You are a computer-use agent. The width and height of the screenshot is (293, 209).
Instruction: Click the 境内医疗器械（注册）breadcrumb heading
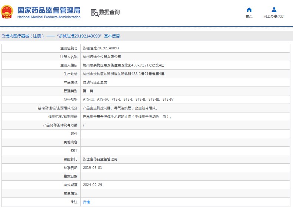click(x=25, y=36)
